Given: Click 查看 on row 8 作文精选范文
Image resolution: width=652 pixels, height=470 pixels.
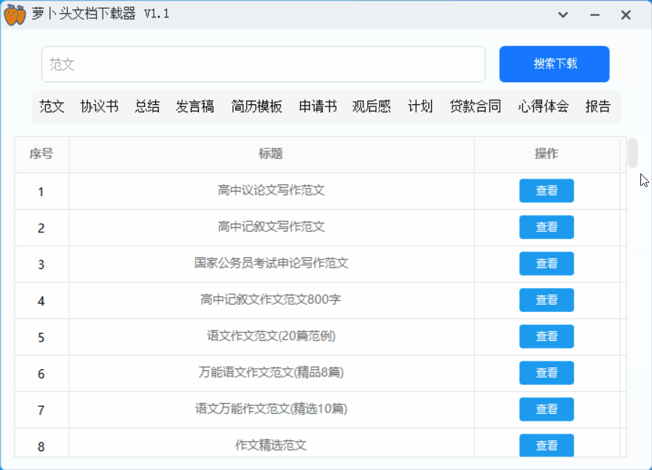Looking at the screenshot, I should pyautogui.click(x=546, y=445).
